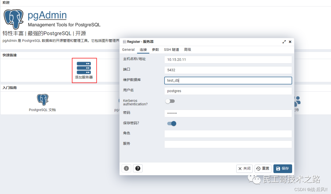Switch to the 高级 tab

[x=188, y=50]
